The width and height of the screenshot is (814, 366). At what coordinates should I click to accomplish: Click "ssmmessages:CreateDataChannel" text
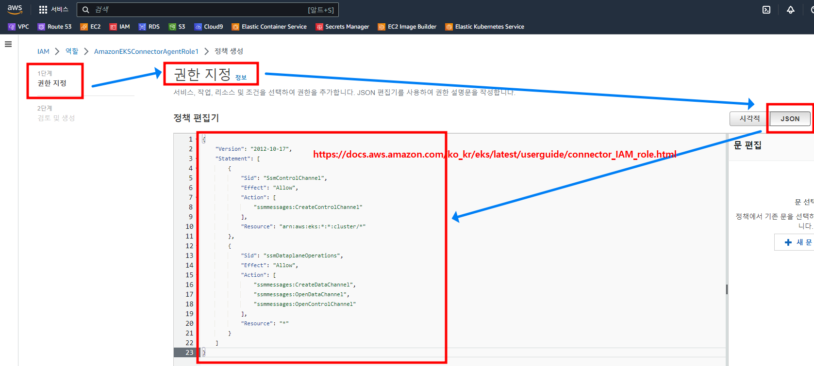pos(304,285)
